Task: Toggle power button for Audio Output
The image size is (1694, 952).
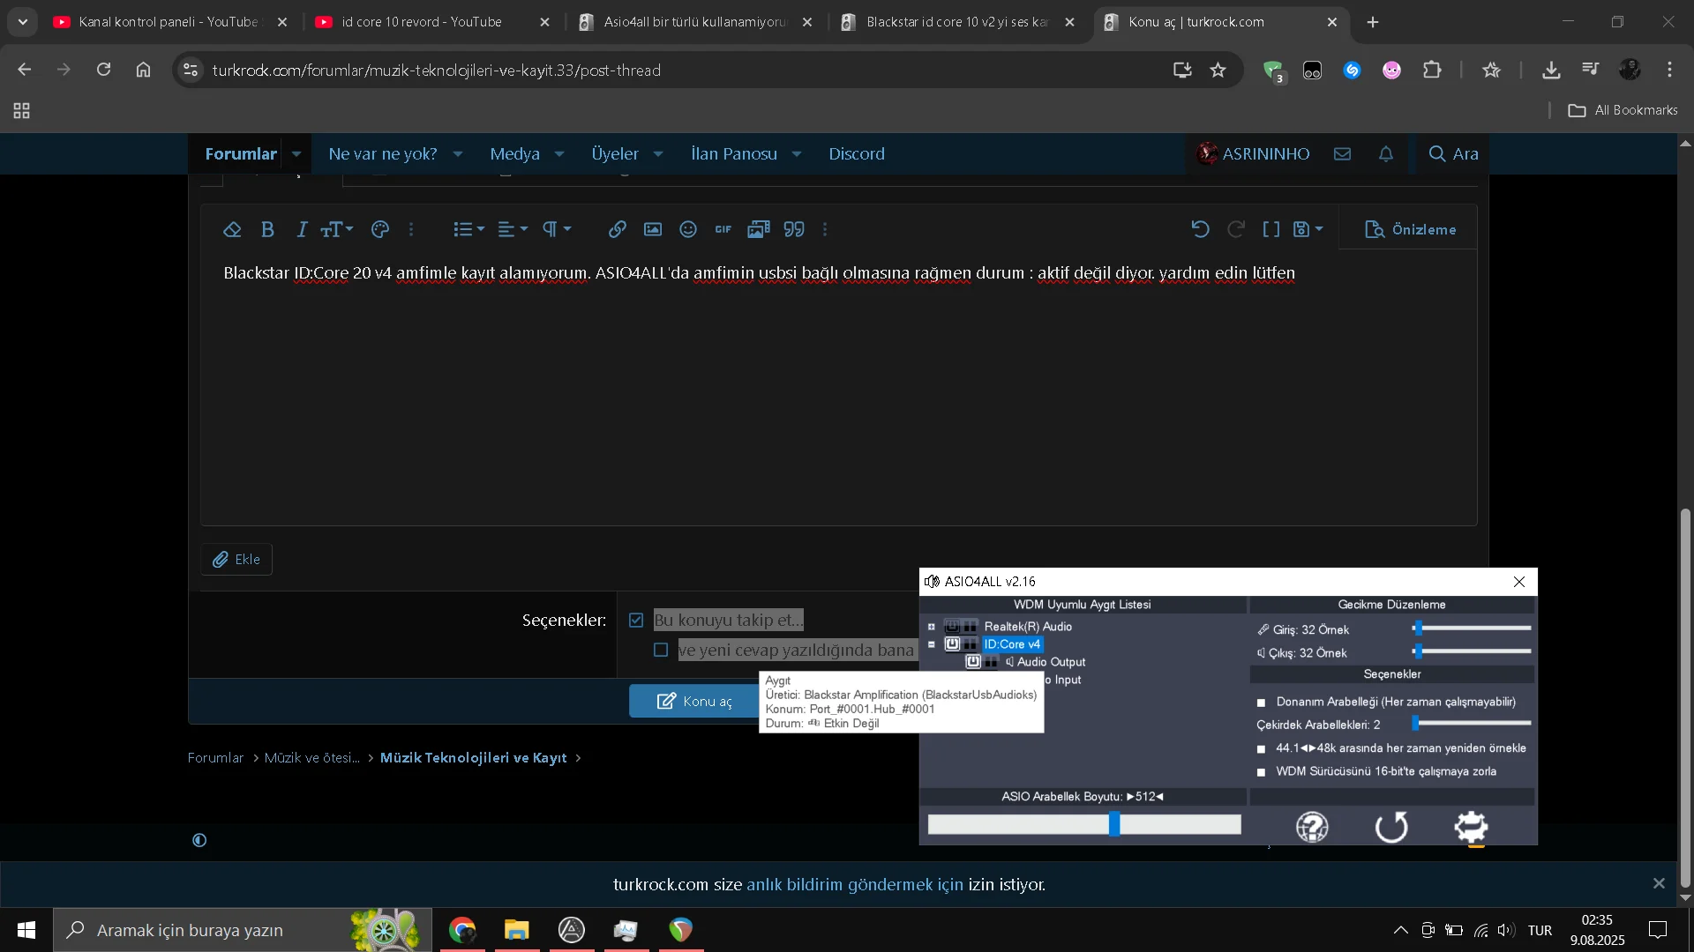Action: point(973,662)
